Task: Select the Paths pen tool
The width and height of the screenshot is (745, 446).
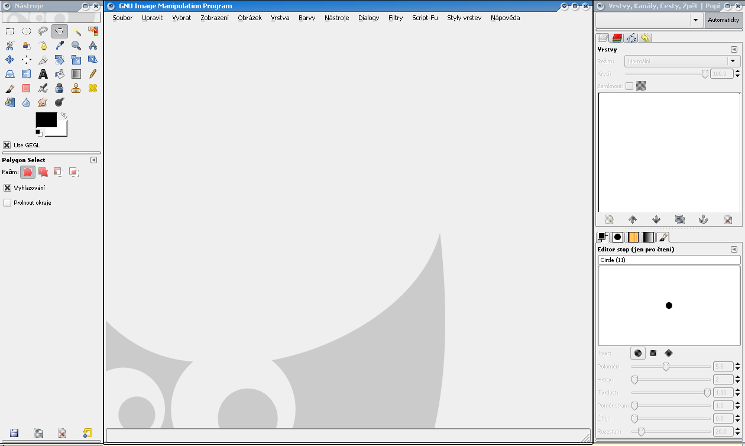Action: click(43, 46)
